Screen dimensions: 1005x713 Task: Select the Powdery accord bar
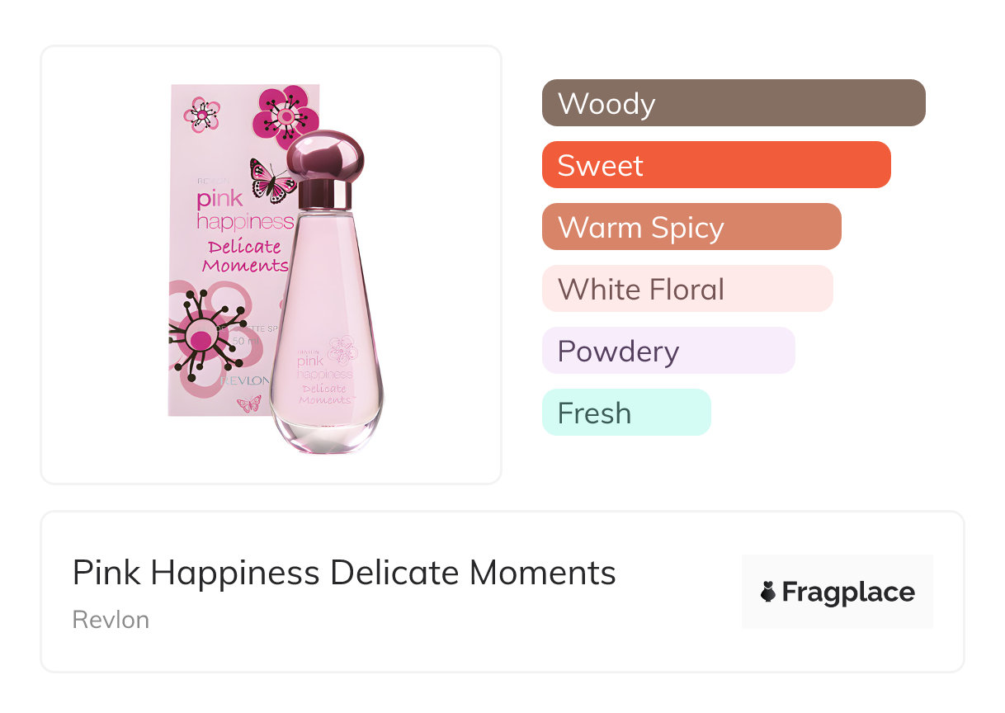tap(668, 351)
